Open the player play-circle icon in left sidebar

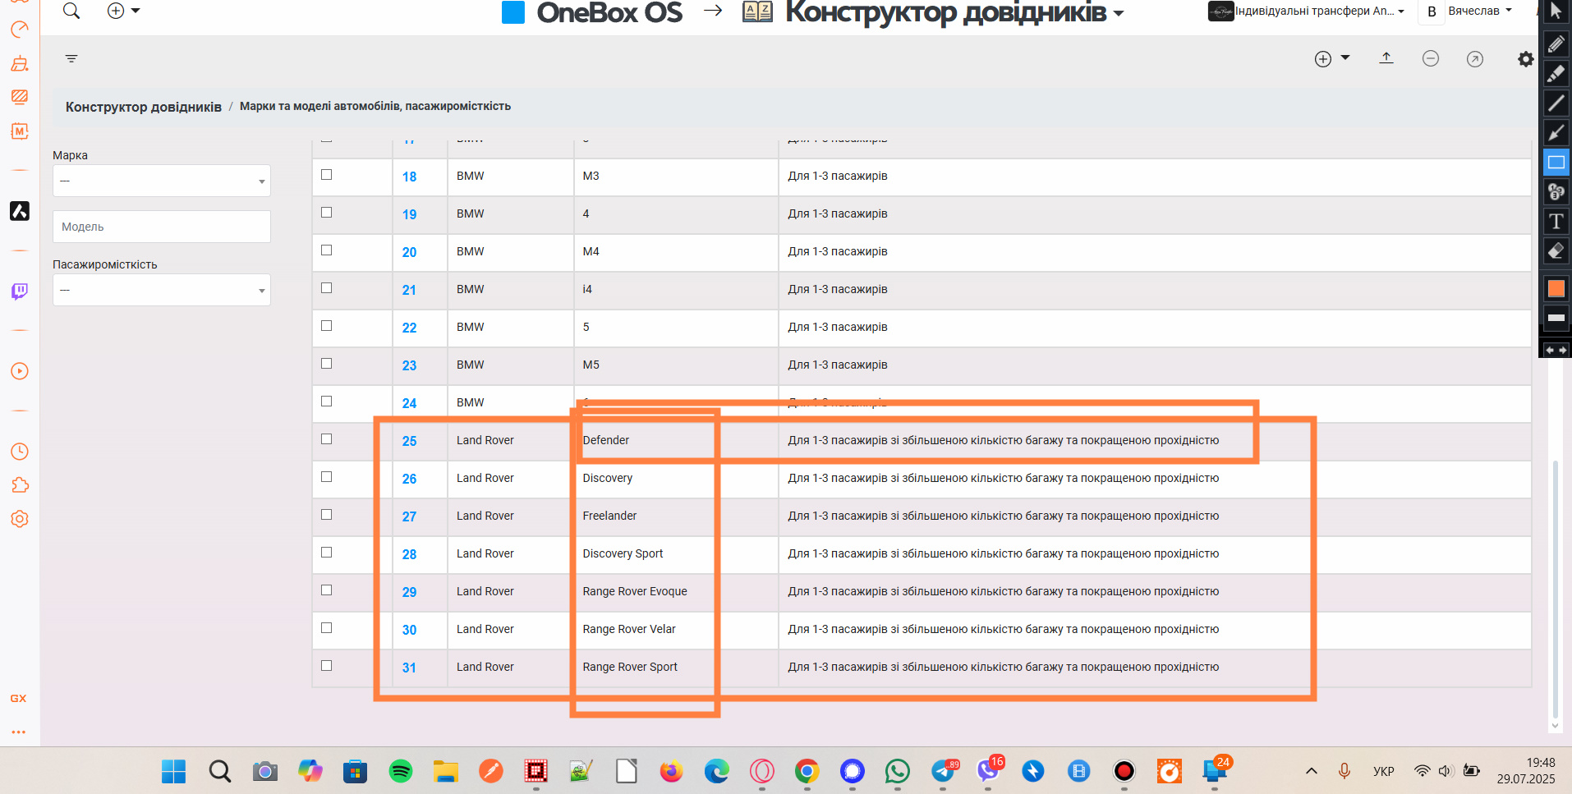20,371
